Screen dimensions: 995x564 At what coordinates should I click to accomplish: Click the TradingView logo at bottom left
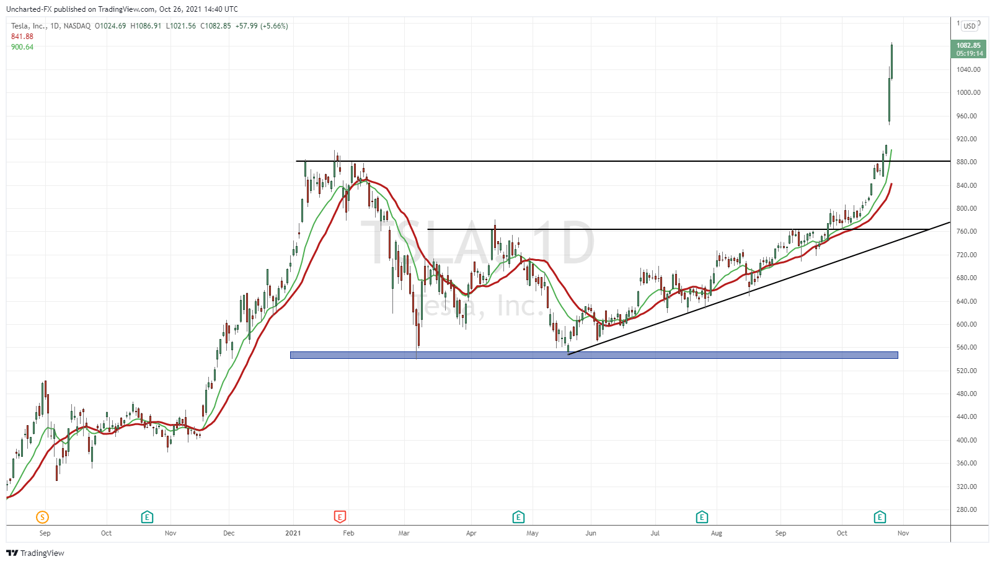pos(35,553)
